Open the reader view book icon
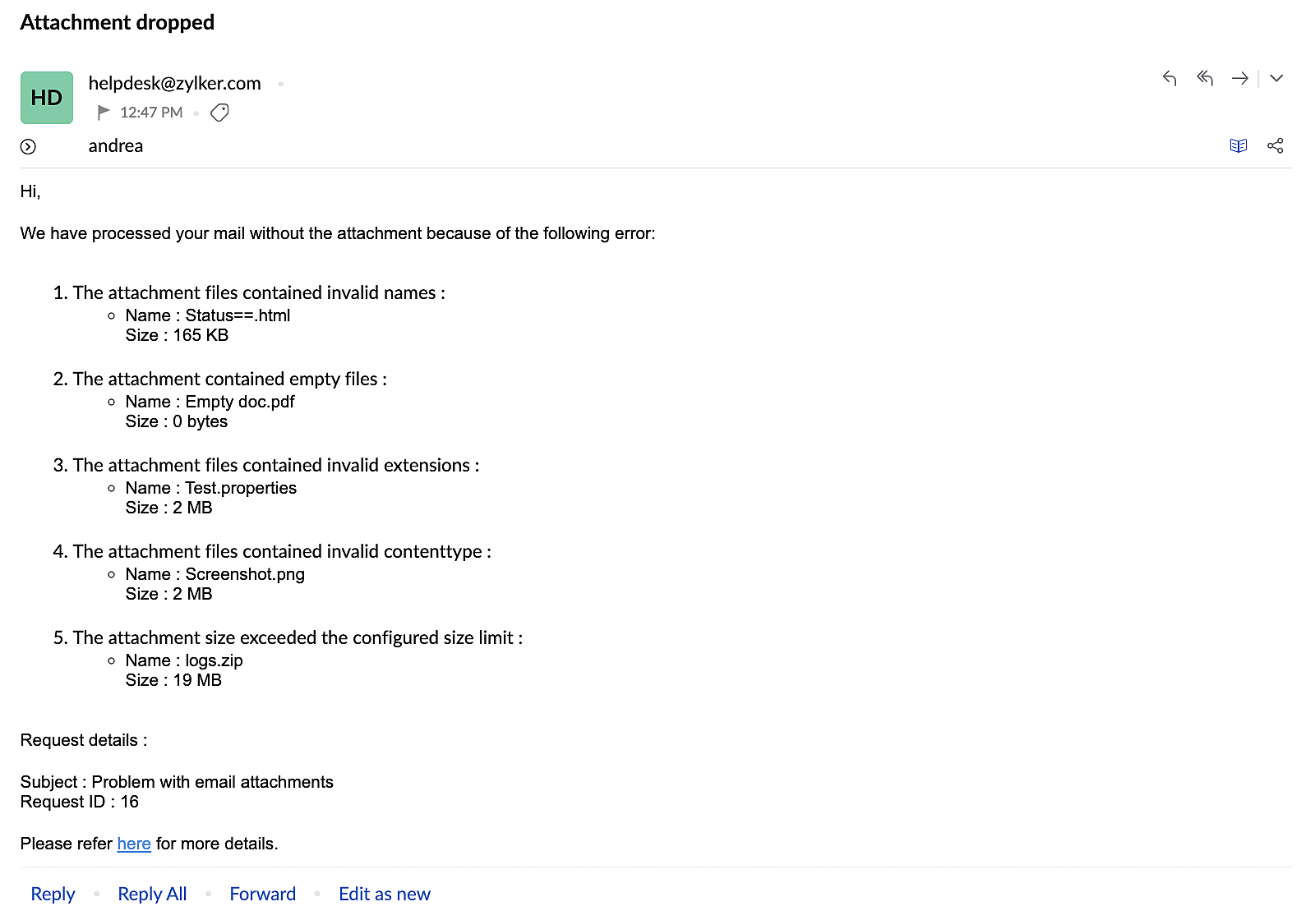This screenshot has width=1315, height=920. [1239, 145]
